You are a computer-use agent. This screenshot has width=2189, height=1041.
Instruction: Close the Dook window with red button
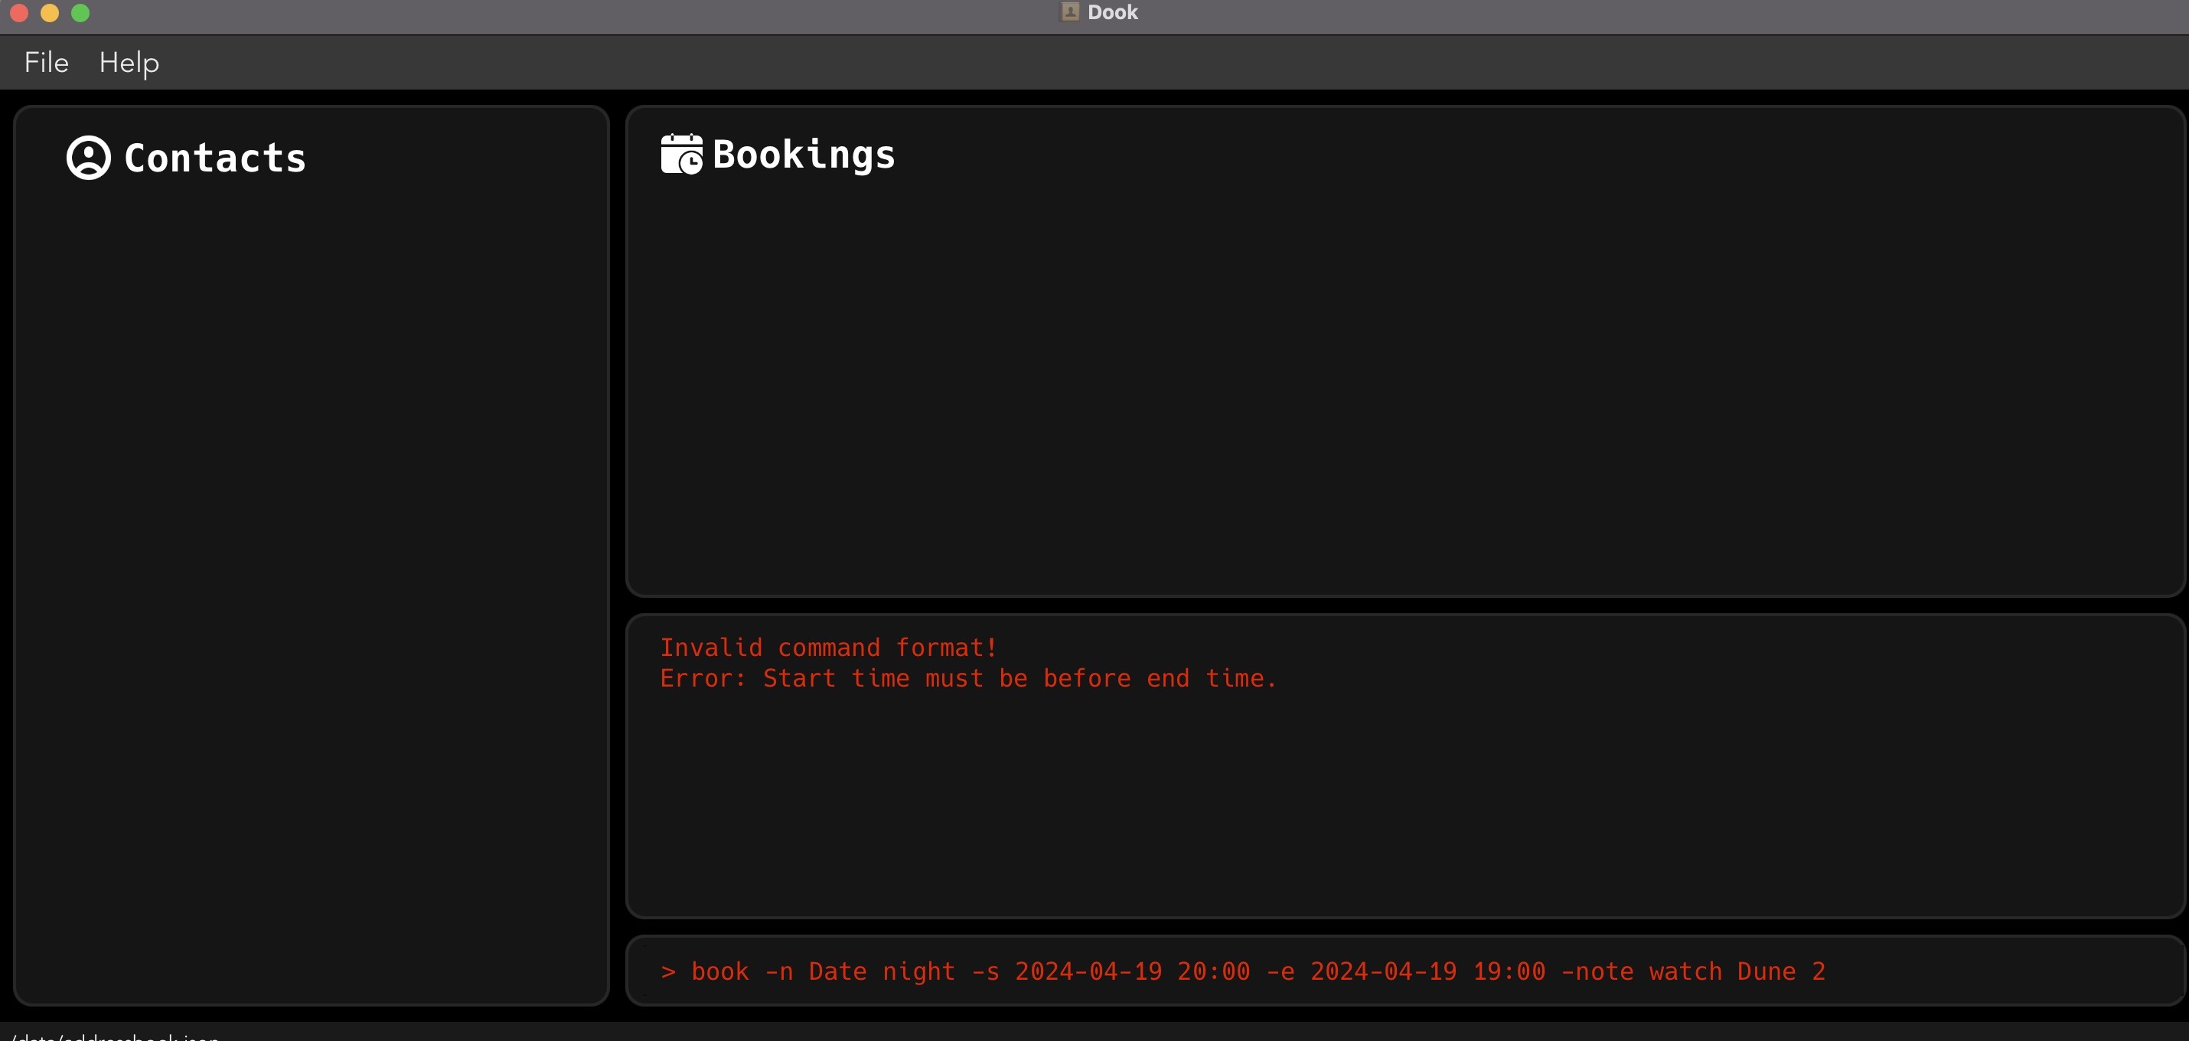coord(18,13)
